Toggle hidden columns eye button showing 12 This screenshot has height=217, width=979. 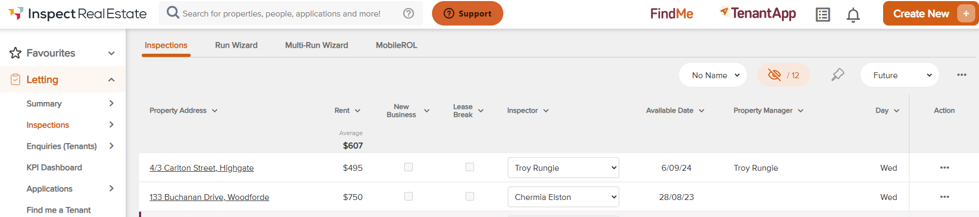[x=784, y=75]
